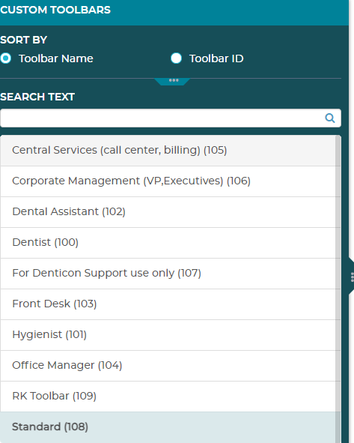The width and height of the screenshot is (354, 443).
Task: Select the Front Desk (103) toolbar
Action: tap(168, 304)
